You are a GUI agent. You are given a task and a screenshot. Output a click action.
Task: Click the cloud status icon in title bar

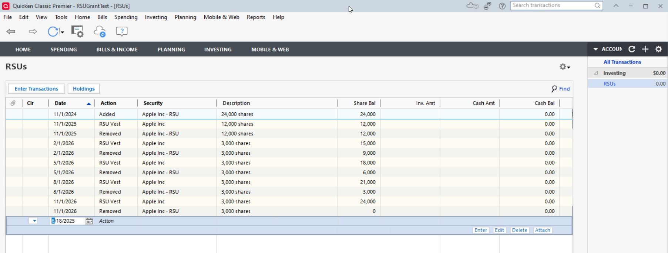(472, 6)
